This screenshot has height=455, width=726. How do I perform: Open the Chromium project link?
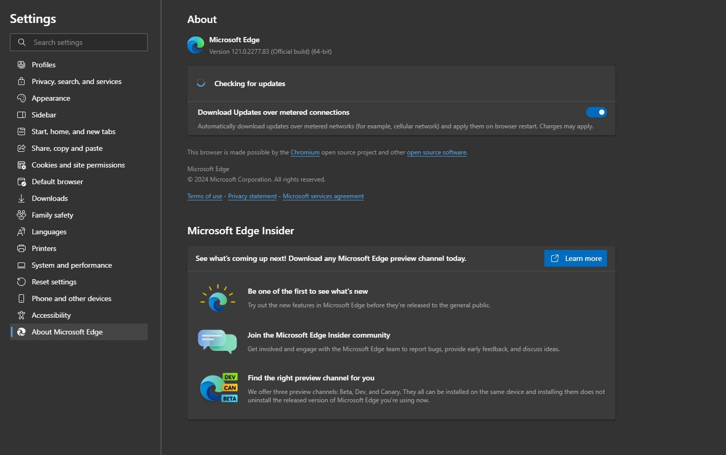(x=305, y=152)
